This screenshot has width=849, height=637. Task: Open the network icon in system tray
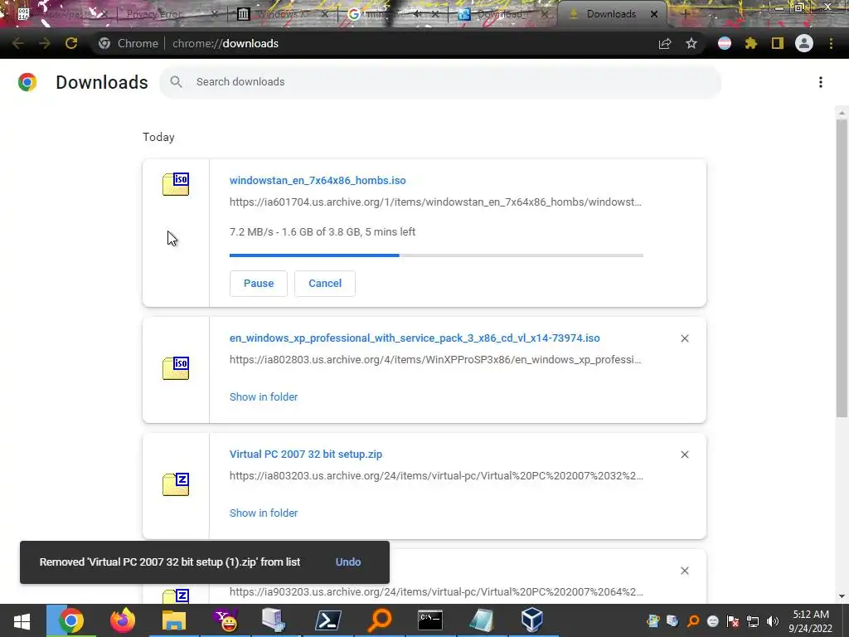pos(753,621)
